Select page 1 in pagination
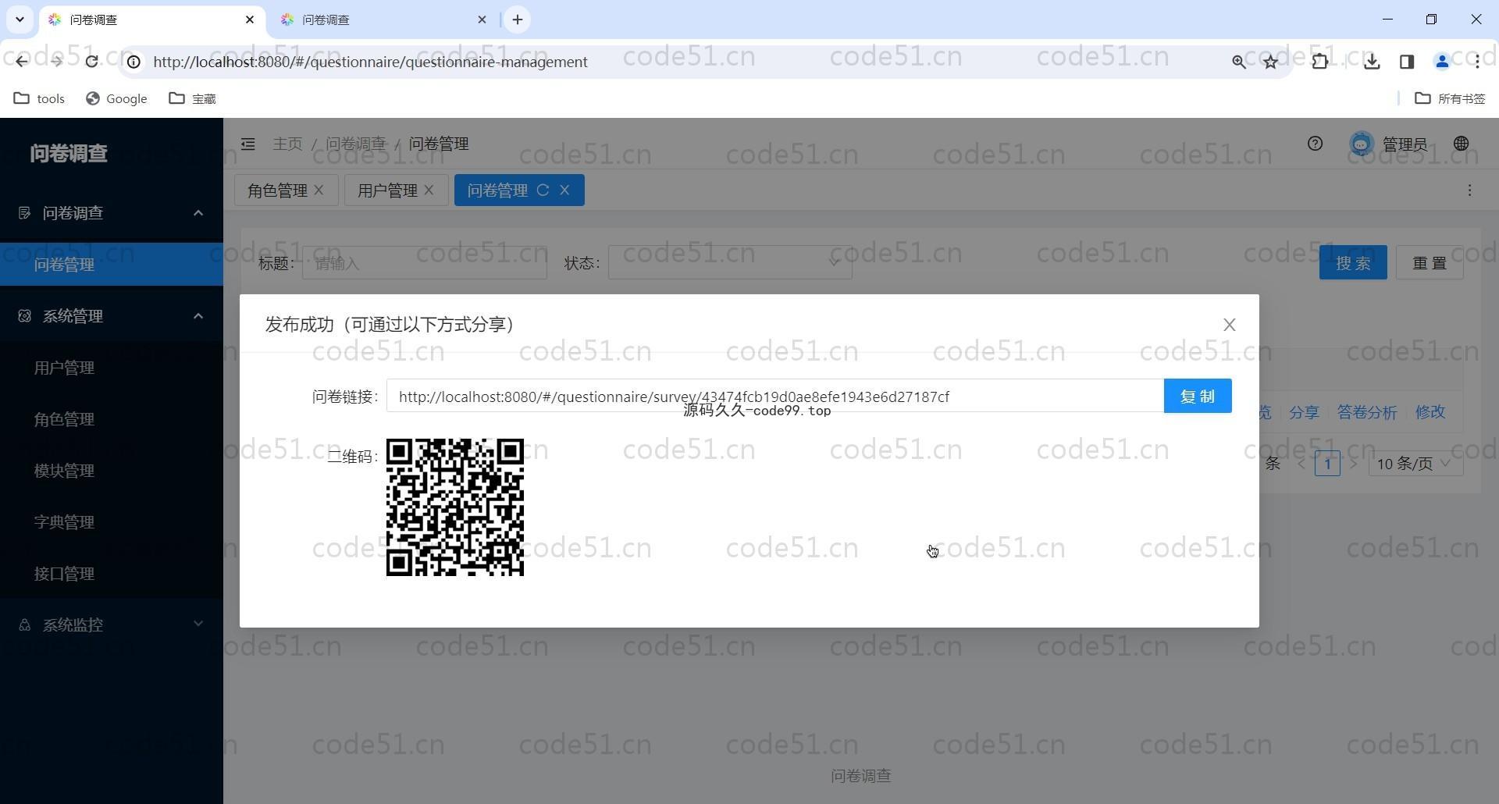The width and height of the screenshot is (1499, 804). coord(1327,464)
